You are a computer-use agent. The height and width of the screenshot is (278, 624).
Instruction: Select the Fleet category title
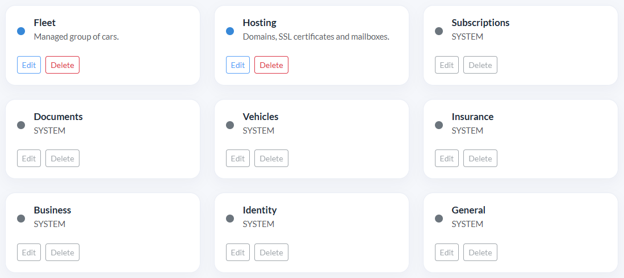point(44,23)
